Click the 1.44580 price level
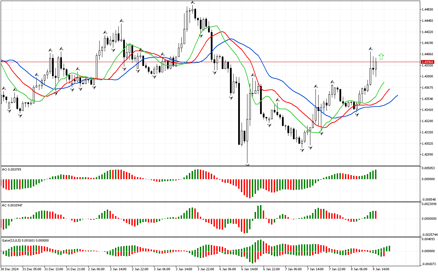Screen dimensions: 438x273 (428, 10)
